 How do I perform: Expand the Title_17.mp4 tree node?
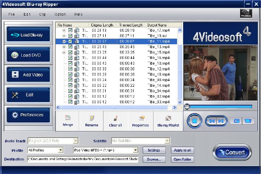64,30
